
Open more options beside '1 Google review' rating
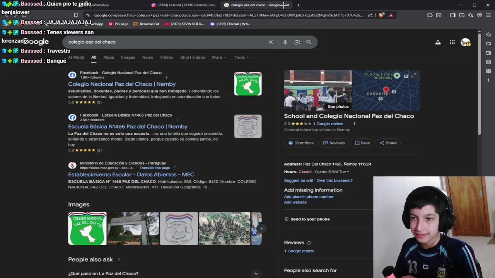click(354, 124)
